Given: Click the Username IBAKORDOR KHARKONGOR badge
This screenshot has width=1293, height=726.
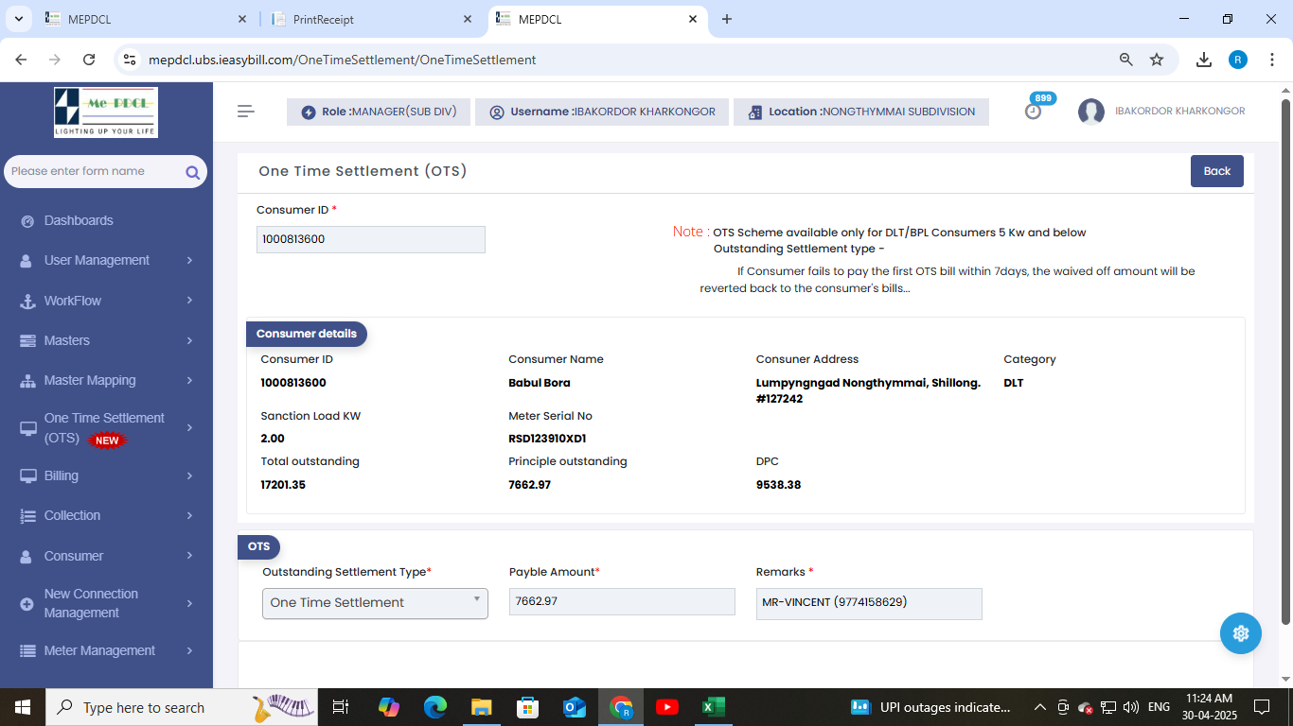Looking at the screenshot, I should [x=602, y=112].
